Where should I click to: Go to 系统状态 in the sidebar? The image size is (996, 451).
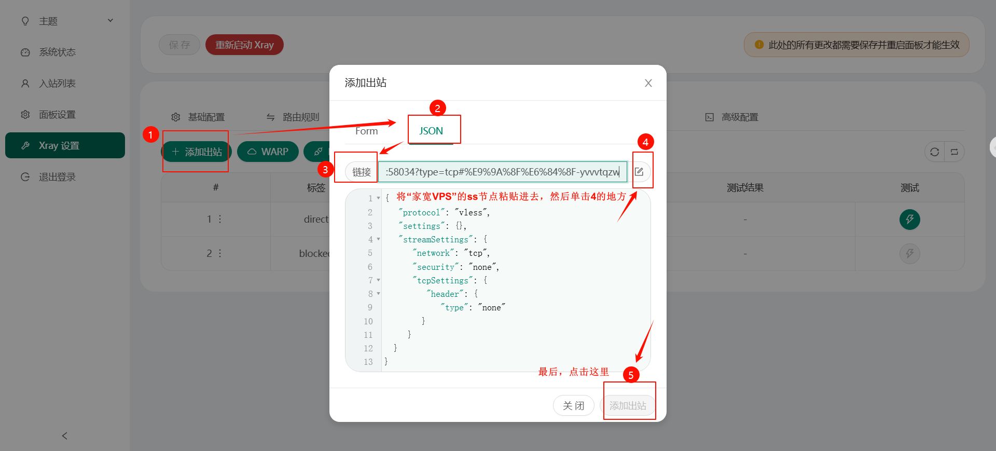pyautogui.click(x=65, y=52)
